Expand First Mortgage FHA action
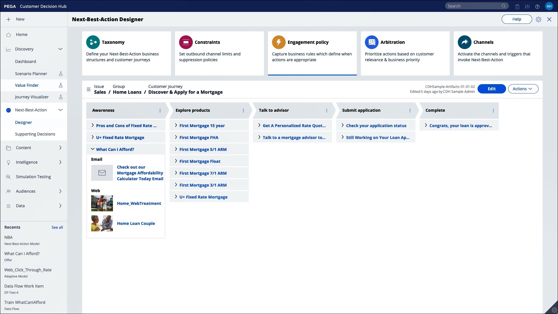 point(176,137)
